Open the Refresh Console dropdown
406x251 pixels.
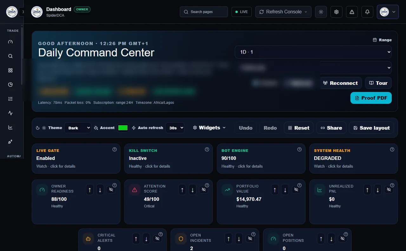283,12
